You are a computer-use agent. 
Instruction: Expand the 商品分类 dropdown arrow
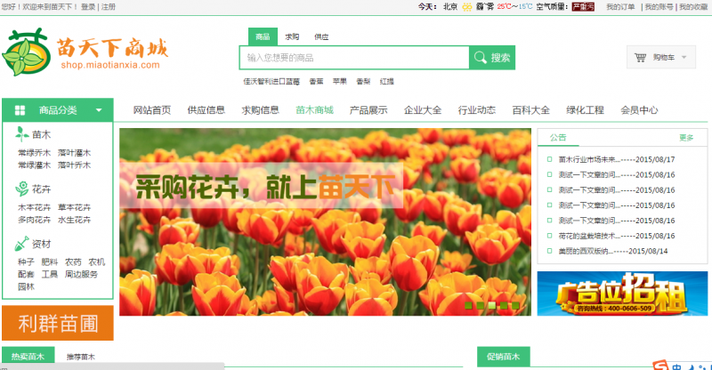[99, 110]
